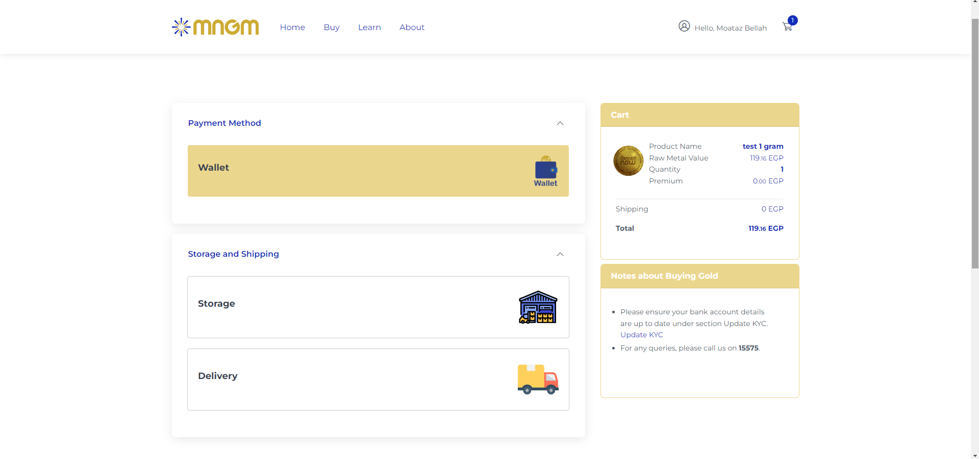The width and height of the screenshot is (979, 459).
Task: Click the blue wallet icon
Action: [545, 168]
